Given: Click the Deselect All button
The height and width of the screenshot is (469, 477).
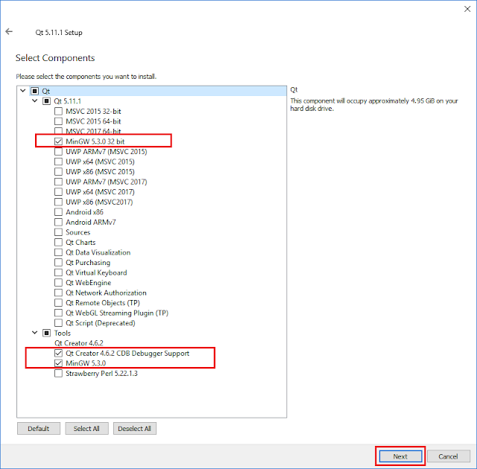Looking at the screenshot, I should 135,428.
